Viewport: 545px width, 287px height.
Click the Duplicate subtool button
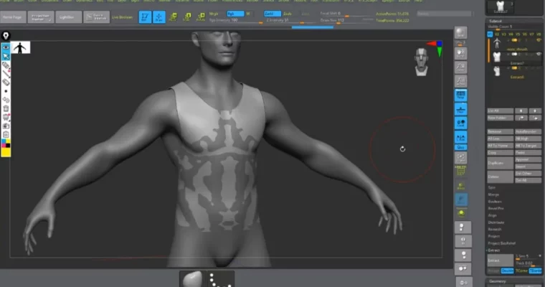[500, 163]
